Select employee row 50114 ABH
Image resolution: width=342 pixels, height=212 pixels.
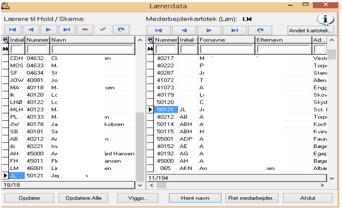tap(237, 124)
